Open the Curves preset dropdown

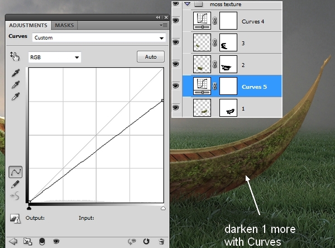point(99,38)
